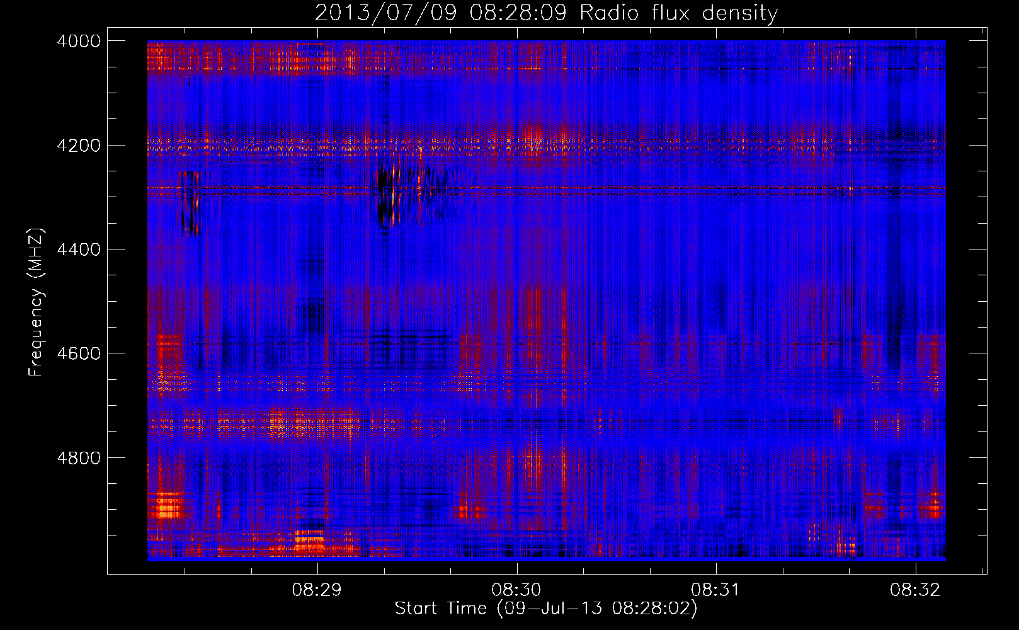1019x630 pixels.
Task: Select the 08:32 time axis label
Action: coord(915,590)
